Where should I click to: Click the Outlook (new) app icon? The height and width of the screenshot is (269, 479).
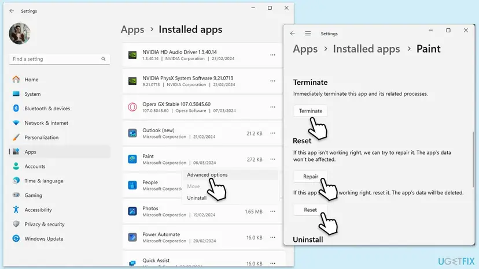[132, 133]
